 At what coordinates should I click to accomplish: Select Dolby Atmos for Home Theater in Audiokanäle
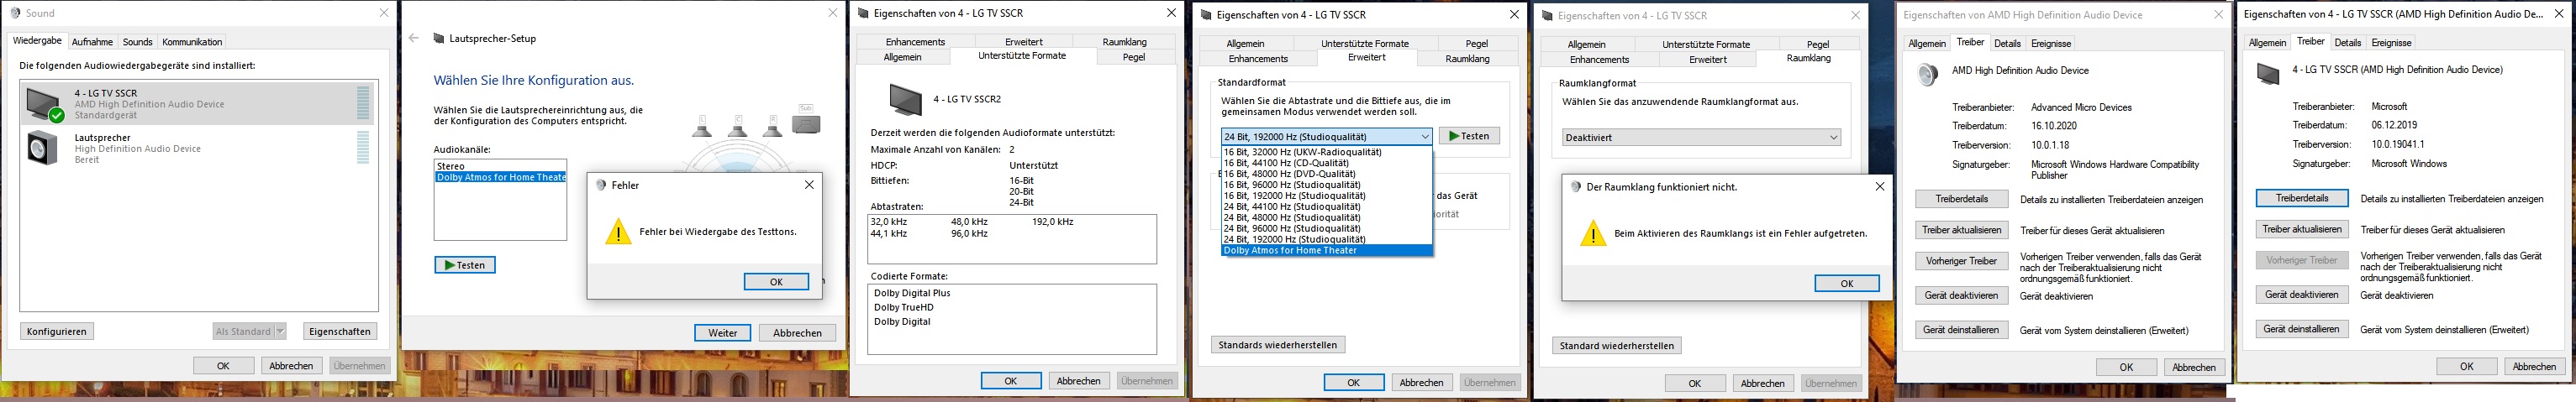click(500, 178)
